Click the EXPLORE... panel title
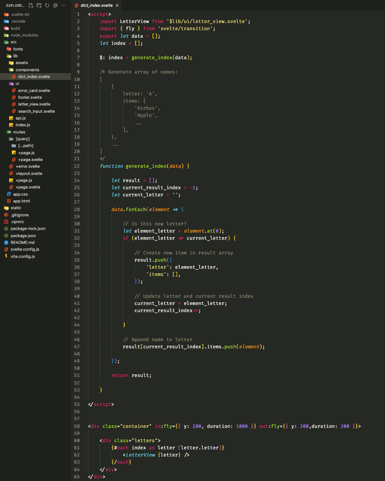Image resolution: width=385 pixels, height=481 pixels. click(15, 5)
